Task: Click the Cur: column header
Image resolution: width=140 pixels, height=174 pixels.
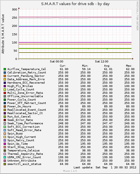Action: tap(63, 66)
